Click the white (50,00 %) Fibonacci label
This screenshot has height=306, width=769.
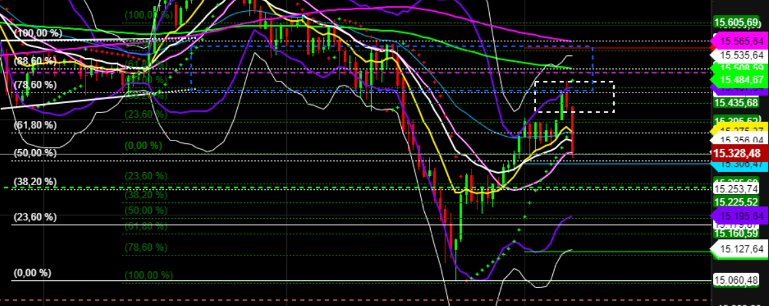click(x=36, y=152)
